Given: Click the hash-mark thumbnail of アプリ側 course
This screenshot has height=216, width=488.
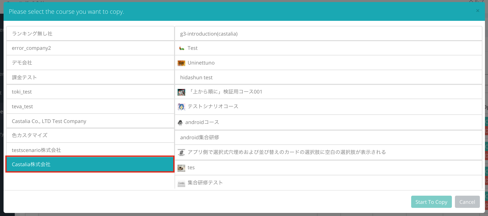Looking at the screenshot, I should pyautogui.click(x=181, y=152).
